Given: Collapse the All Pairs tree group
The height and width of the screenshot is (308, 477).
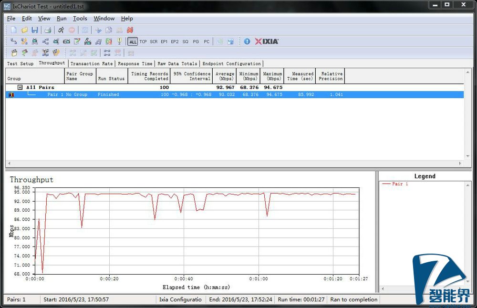Looking at the screenshot, I should (x=20, y=87).
